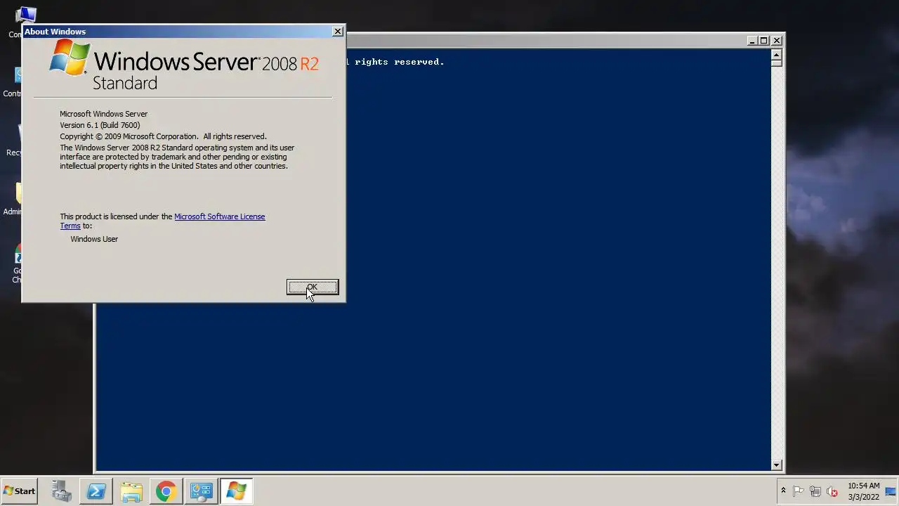This screenshot has width=899, height=506.
Task: Click 'Microsoft Windows Server' text line
Action: 103,114
